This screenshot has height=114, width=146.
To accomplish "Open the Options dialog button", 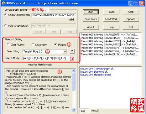I will tap(131, 19).
